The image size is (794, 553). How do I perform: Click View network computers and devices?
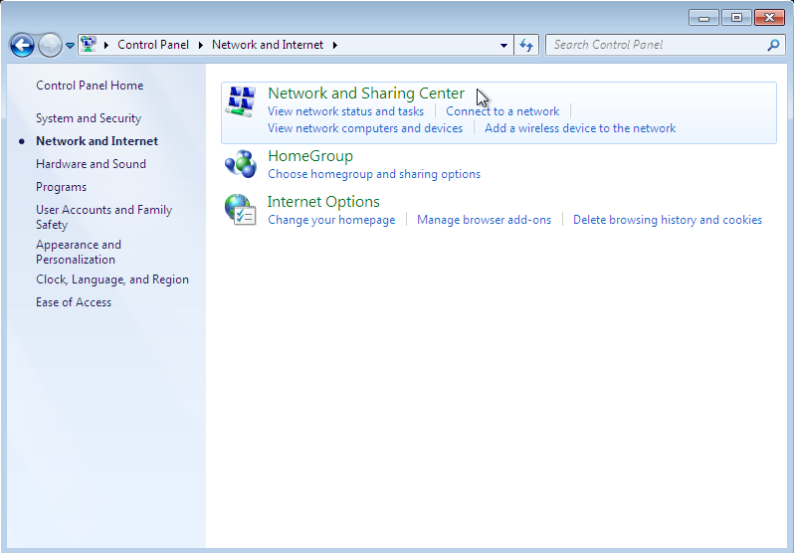pos(365,128)
